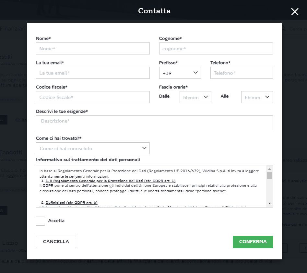307x273 pixels.
Task: Expand the Alle time dropdown
Action: (x=257, y=97)
